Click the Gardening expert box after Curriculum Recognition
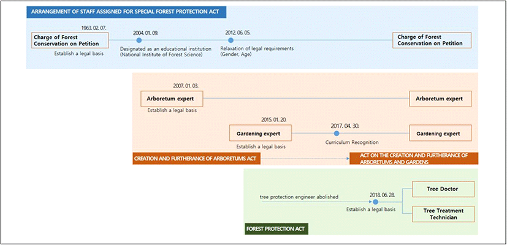507x245 pixels. point(440,132)
